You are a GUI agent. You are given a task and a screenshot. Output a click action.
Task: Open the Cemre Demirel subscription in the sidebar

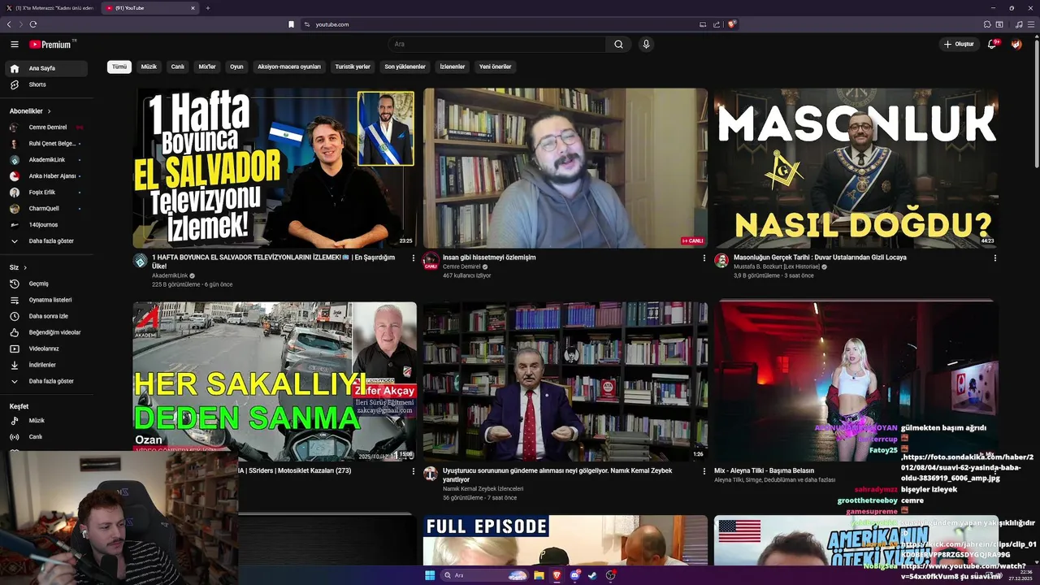46,128
